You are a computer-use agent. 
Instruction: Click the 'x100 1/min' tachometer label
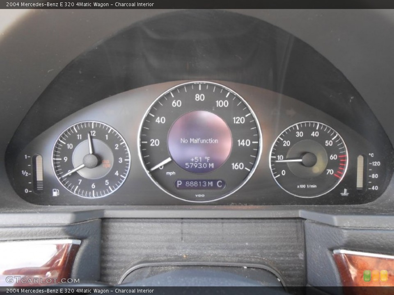coord(307,186)
